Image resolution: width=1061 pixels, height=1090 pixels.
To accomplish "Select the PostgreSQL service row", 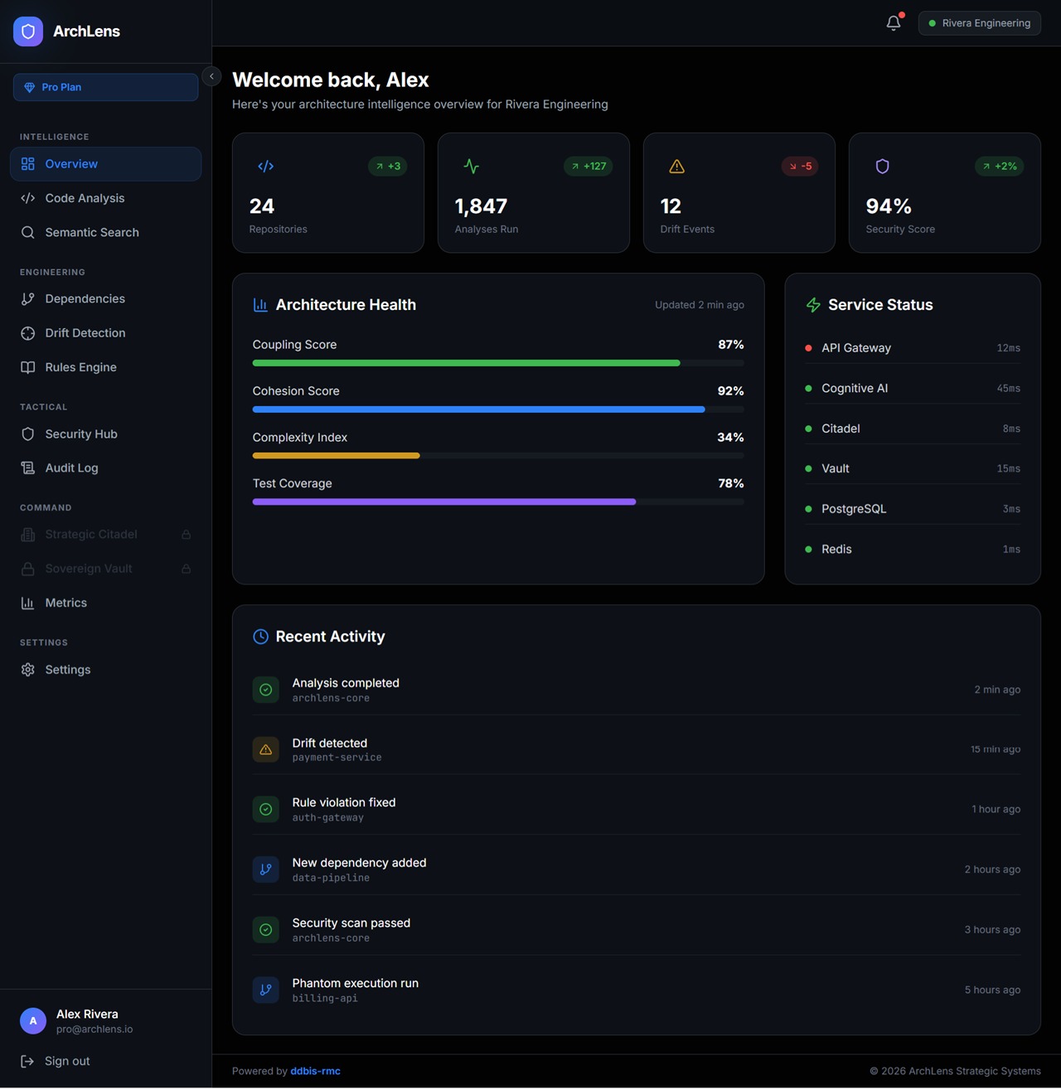I will tap(913, 509).
